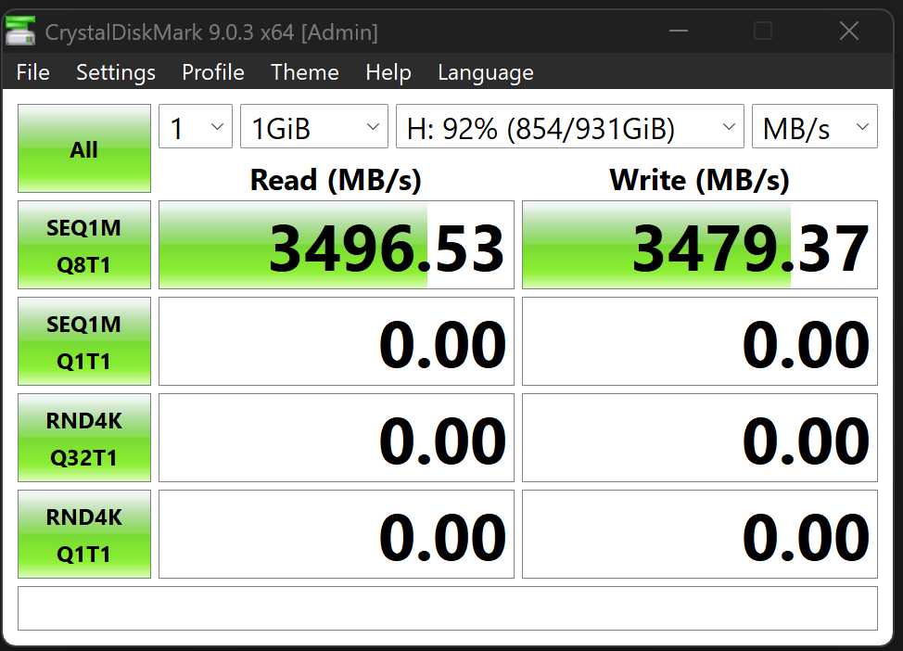Image resolution: width=903 pixels, height=651 pixels.
Task: Open the test size dropdown showing 1GiB
Action: [x=314, y=126]
